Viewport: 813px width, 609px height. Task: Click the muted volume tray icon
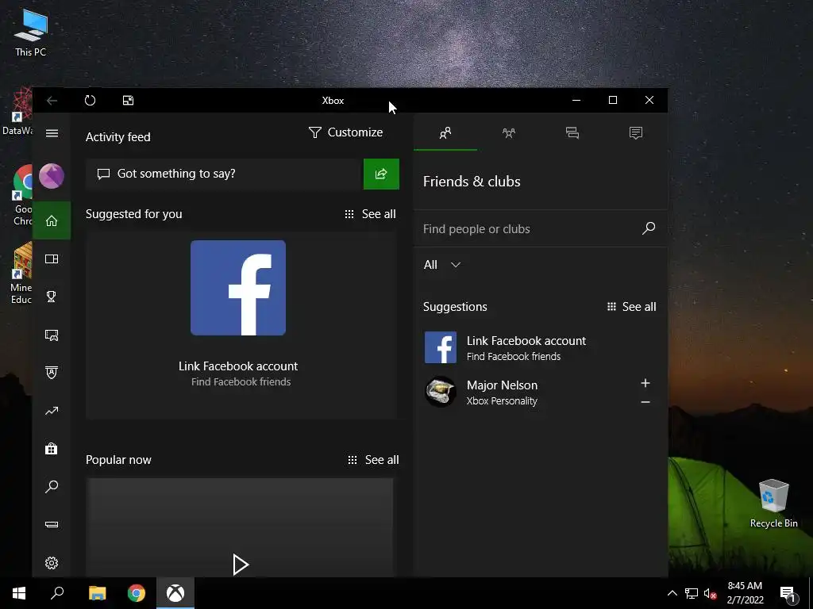[710, 593]
